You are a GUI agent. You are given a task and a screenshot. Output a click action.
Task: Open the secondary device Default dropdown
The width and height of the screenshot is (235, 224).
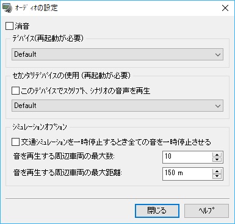[117, 106]
